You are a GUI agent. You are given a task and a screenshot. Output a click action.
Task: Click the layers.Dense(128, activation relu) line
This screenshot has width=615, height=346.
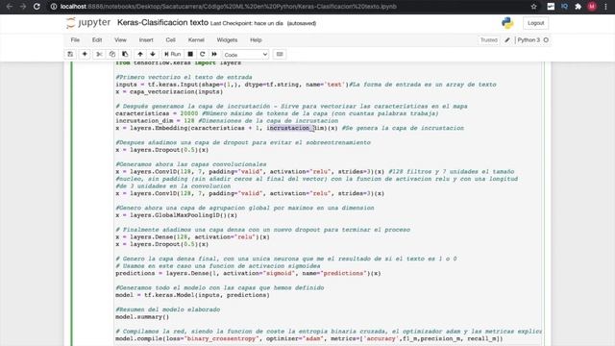(x=192, y=237)
